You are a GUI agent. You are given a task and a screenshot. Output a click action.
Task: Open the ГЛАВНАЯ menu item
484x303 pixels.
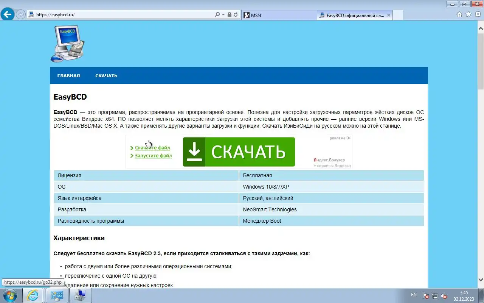(68, 76)
